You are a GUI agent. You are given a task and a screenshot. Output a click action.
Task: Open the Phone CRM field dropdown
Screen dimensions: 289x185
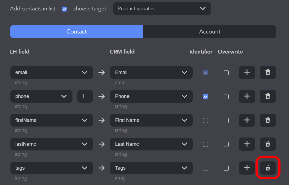[x=151, y=96]
